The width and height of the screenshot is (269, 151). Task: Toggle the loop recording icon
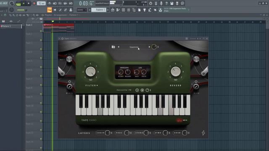[x=71, y=3]
